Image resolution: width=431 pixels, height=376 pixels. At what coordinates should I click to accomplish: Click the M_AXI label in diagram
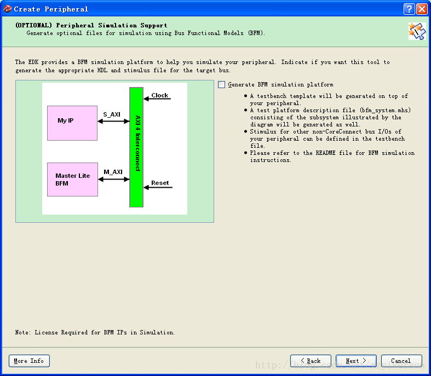coord(113,172)
